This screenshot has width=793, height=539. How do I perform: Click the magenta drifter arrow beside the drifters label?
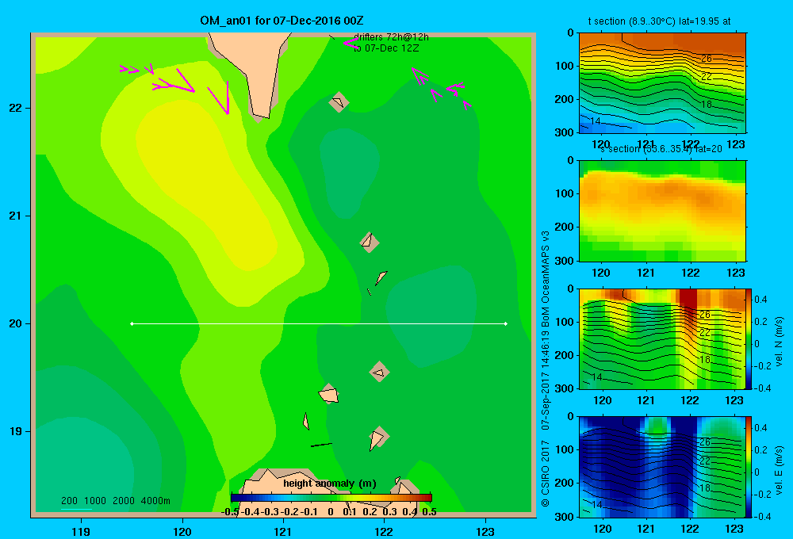(x=350, y=43)
